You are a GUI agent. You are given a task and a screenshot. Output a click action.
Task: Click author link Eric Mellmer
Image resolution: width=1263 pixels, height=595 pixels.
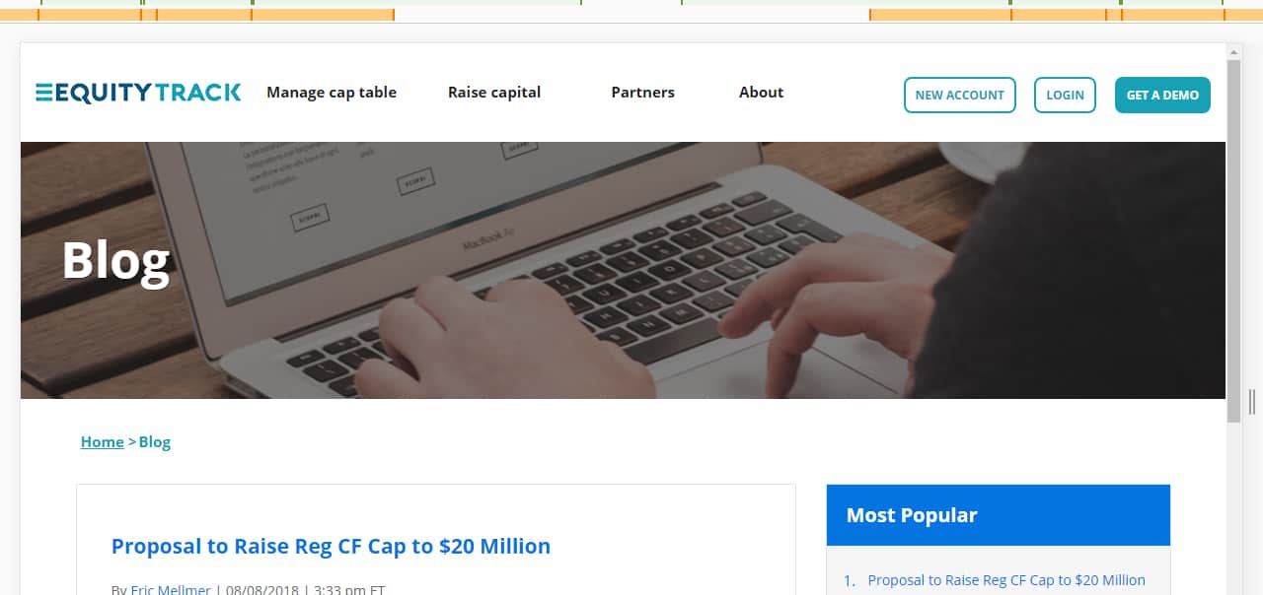(x=171, y=590)
